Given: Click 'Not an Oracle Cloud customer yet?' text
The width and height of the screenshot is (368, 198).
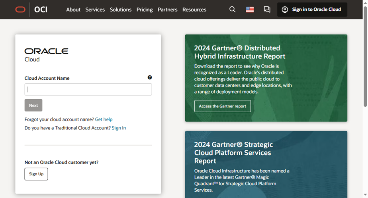Looking at the screenshot, I should (x=61, y=162).
